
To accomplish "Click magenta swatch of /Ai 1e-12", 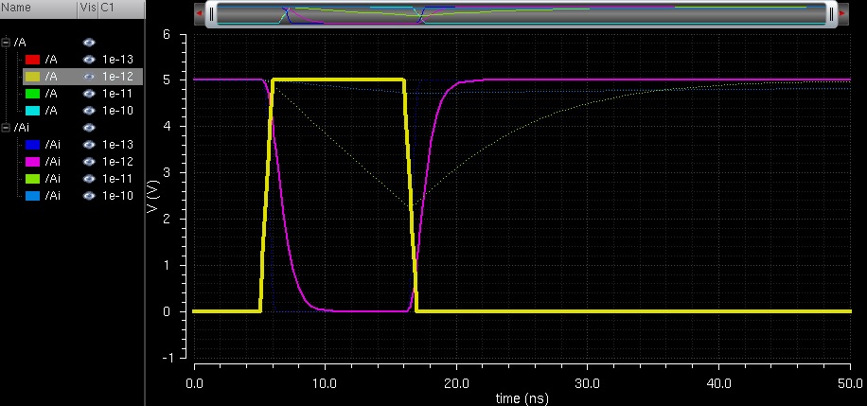I will pos(31,162).
